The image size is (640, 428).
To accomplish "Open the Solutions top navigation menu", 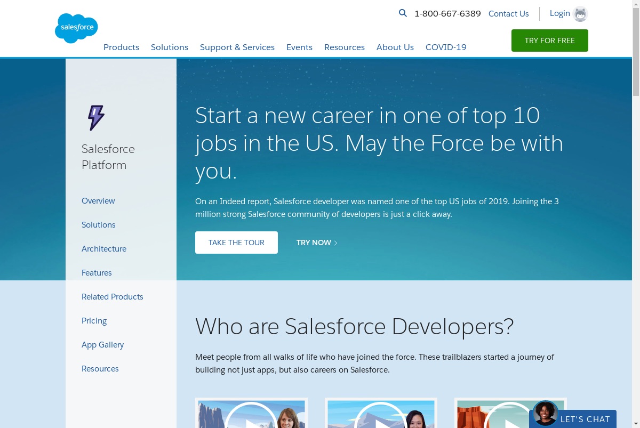I will pyautogui.click(x=170, y=47).
